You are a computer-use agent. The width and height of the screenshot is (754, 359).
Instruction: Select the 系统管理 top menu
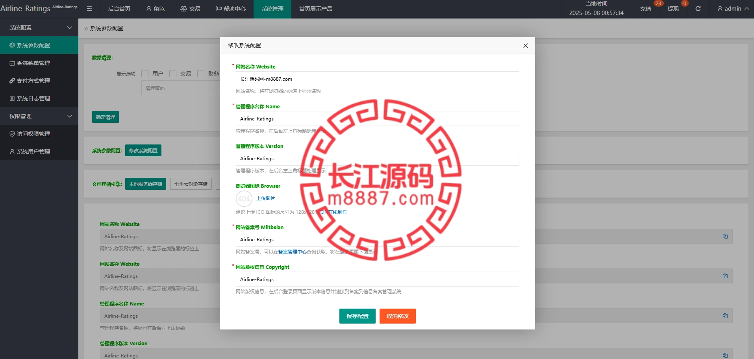[x=272, y=9]
